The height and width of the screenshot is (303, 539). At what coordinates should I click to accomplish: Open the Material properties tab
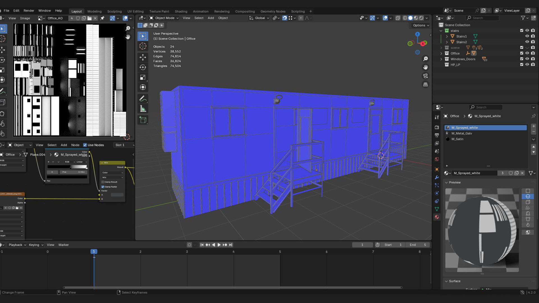tap(437, 217)
